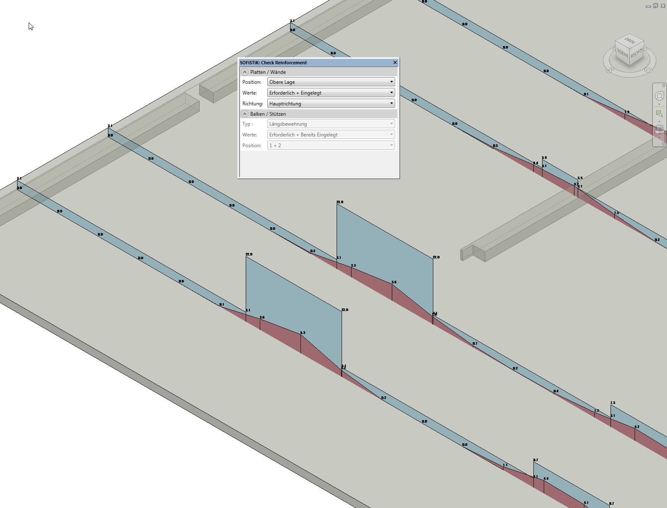
Task: Click the VORNE face of the ViewCube
Action: 622,53
